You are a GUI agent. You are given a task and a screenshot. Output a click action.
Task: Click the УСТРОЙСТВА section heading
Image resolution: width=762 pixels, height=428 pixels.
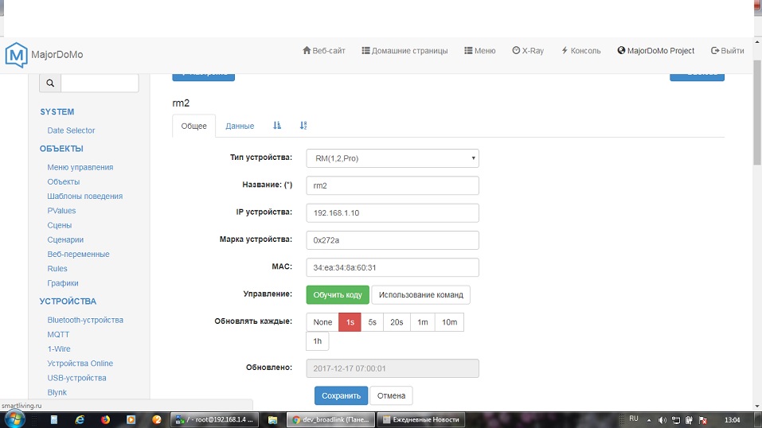(x=68, y=302)
